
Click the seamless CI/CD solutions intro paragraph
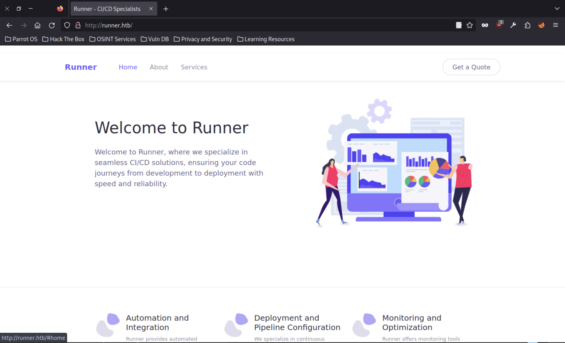(179, 168)
